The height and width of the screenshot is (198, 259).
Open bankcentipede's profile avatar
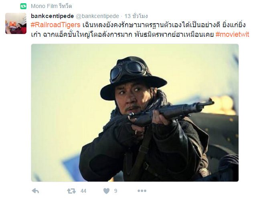tap(16, 24)
